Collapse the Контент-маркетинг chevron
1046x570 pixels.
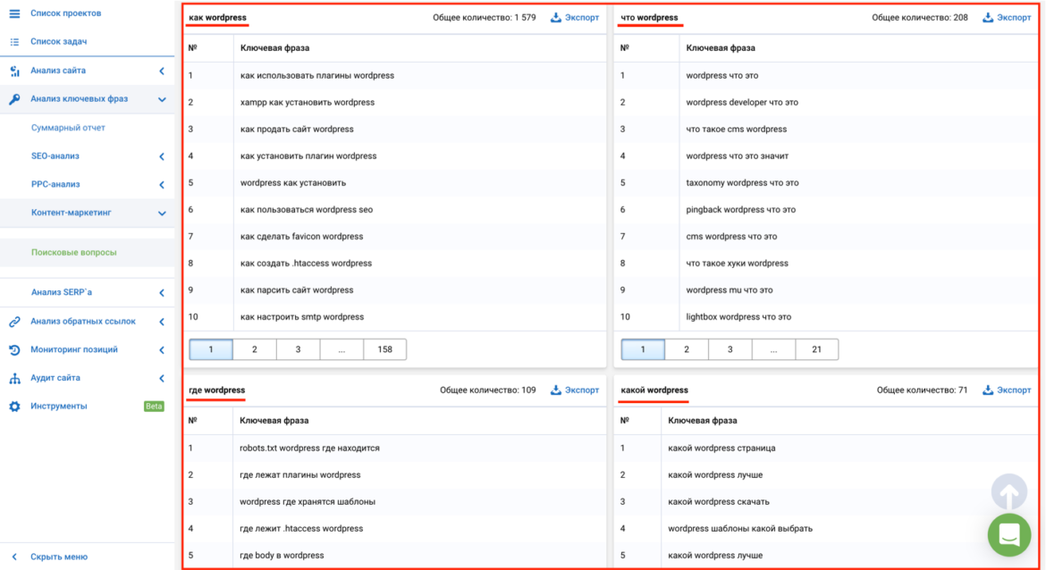point(162,214)
